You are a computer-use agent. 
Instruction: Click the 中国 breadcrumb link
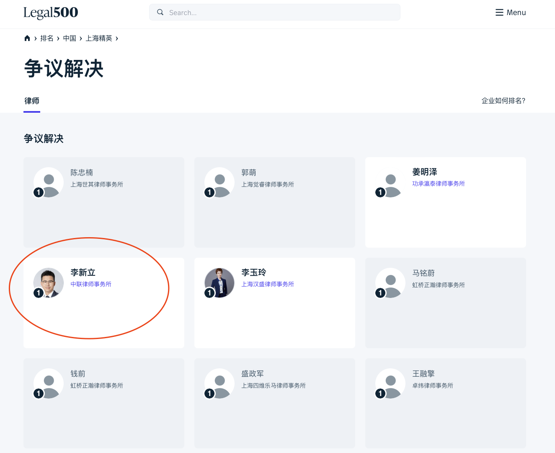click(70, 38)
